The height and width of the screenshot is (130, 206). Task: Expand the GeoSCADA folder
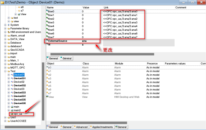click(5, 50)
